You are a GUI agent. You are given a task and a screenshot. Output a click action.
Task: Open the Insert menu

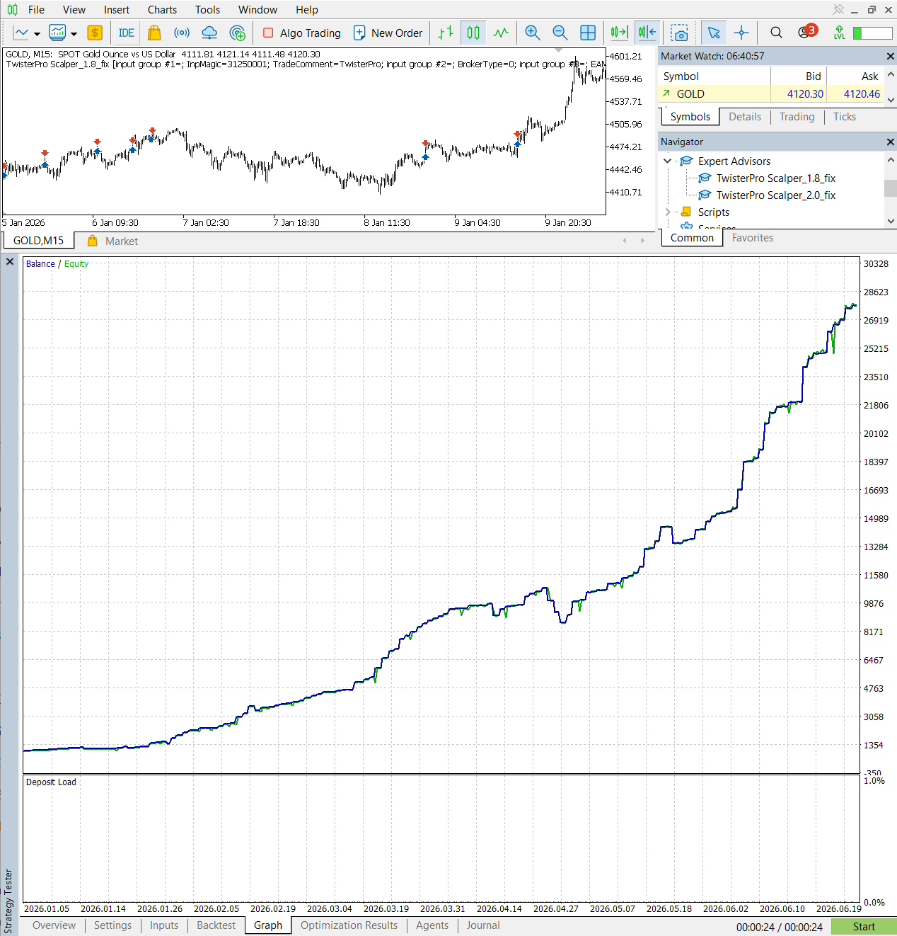point(117,10)
